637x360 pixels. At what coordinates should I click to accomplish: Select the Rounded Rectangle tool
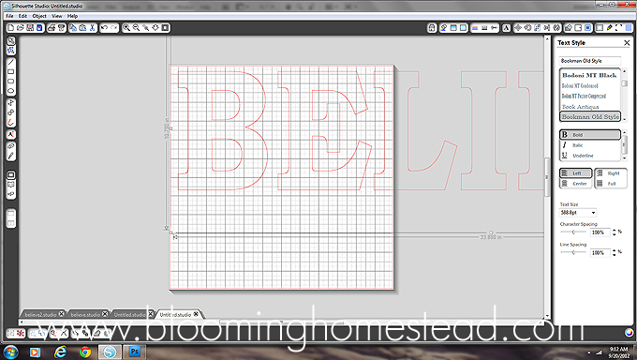point(11,82)
